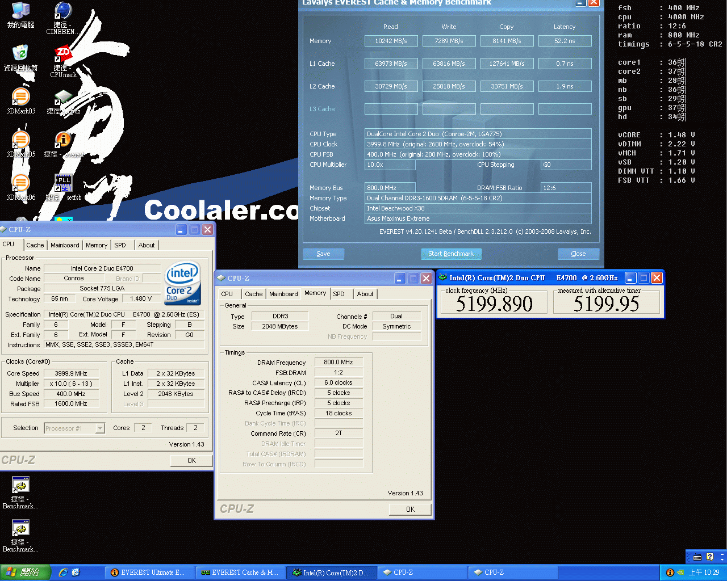
Task: Click the Internet Explorer quick launch icon
Action: point(63,572)
